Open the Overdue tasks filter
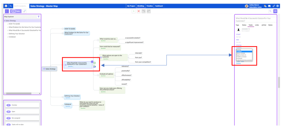The image size is (283, 130). (x=22, y=105)
